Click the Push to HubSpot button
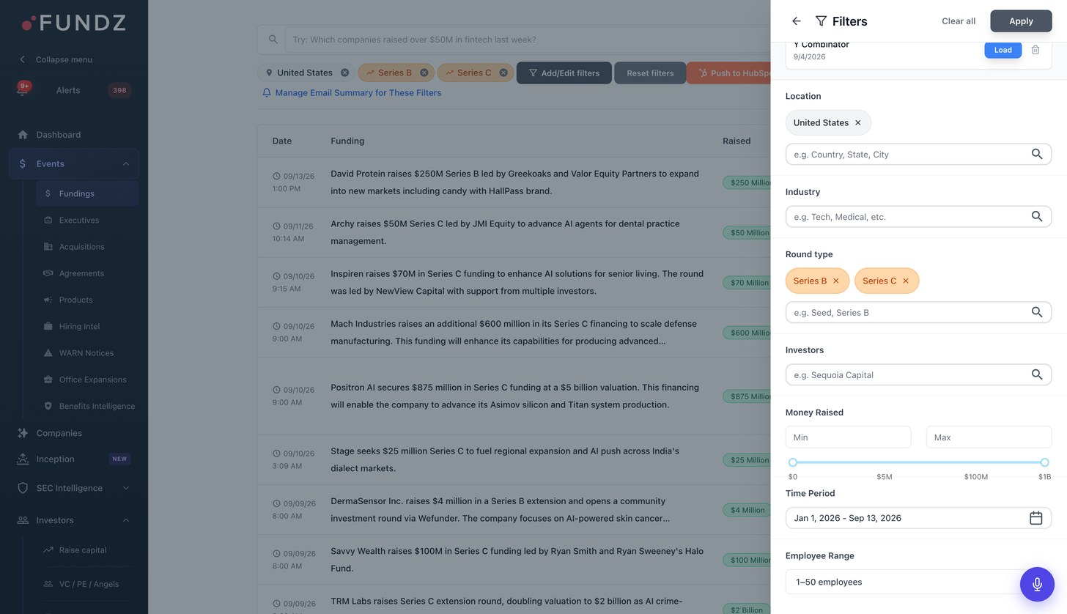Screen dimensions: 1067x614 pyautogui.click(x=730, y=73)
